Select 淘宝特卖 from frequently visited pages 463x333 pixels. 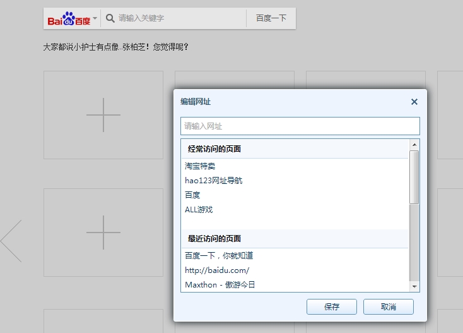(x=200, y=166)
